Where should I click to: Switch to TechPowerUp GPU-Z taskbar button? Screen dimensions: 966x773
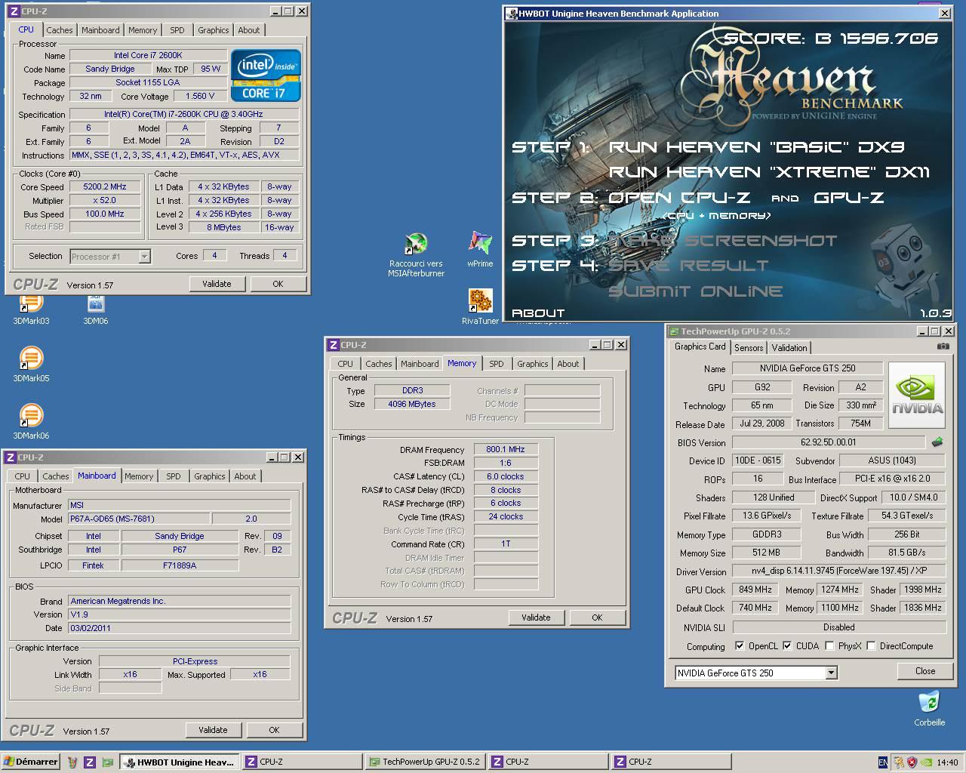click(425, 762)
